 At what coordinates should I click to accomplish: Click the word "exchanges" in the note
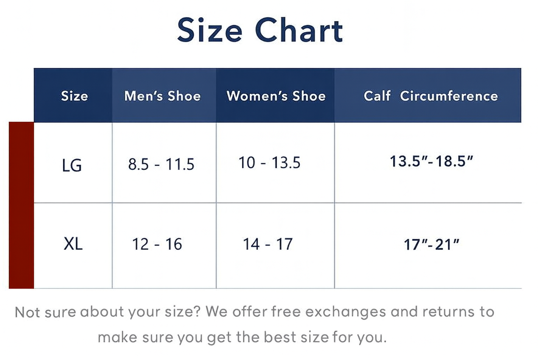pos(345,312)
